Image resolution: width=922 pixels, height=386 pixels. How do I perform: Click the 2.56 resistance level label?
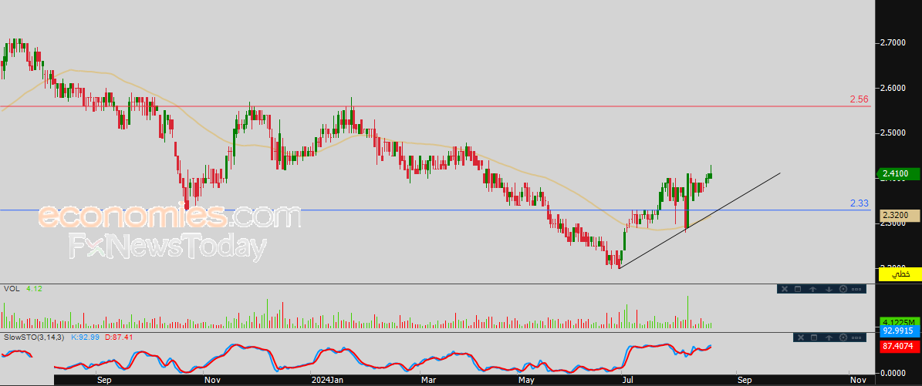pos(859,100)
